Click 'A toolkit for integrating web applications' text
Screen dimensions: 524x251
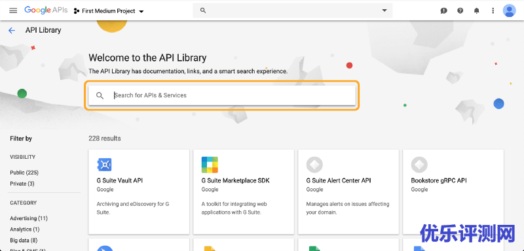point(234,208)
